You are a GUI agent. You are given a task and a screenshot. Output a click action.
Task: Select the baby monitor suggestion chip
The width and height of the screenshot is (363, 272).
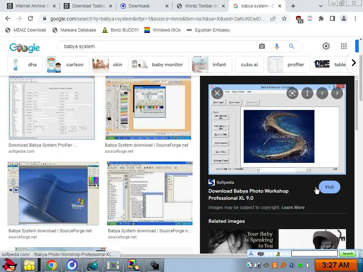click(160, 64)
